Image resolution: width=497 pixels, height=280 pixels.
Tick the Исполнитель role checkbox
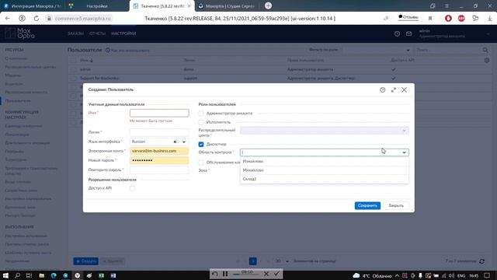(201, 122)
